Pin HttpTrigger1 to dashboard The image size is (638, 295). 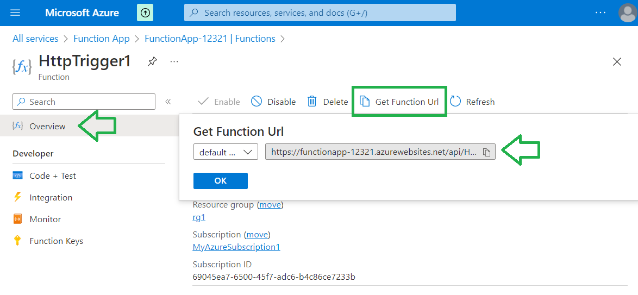coord(152,62)
